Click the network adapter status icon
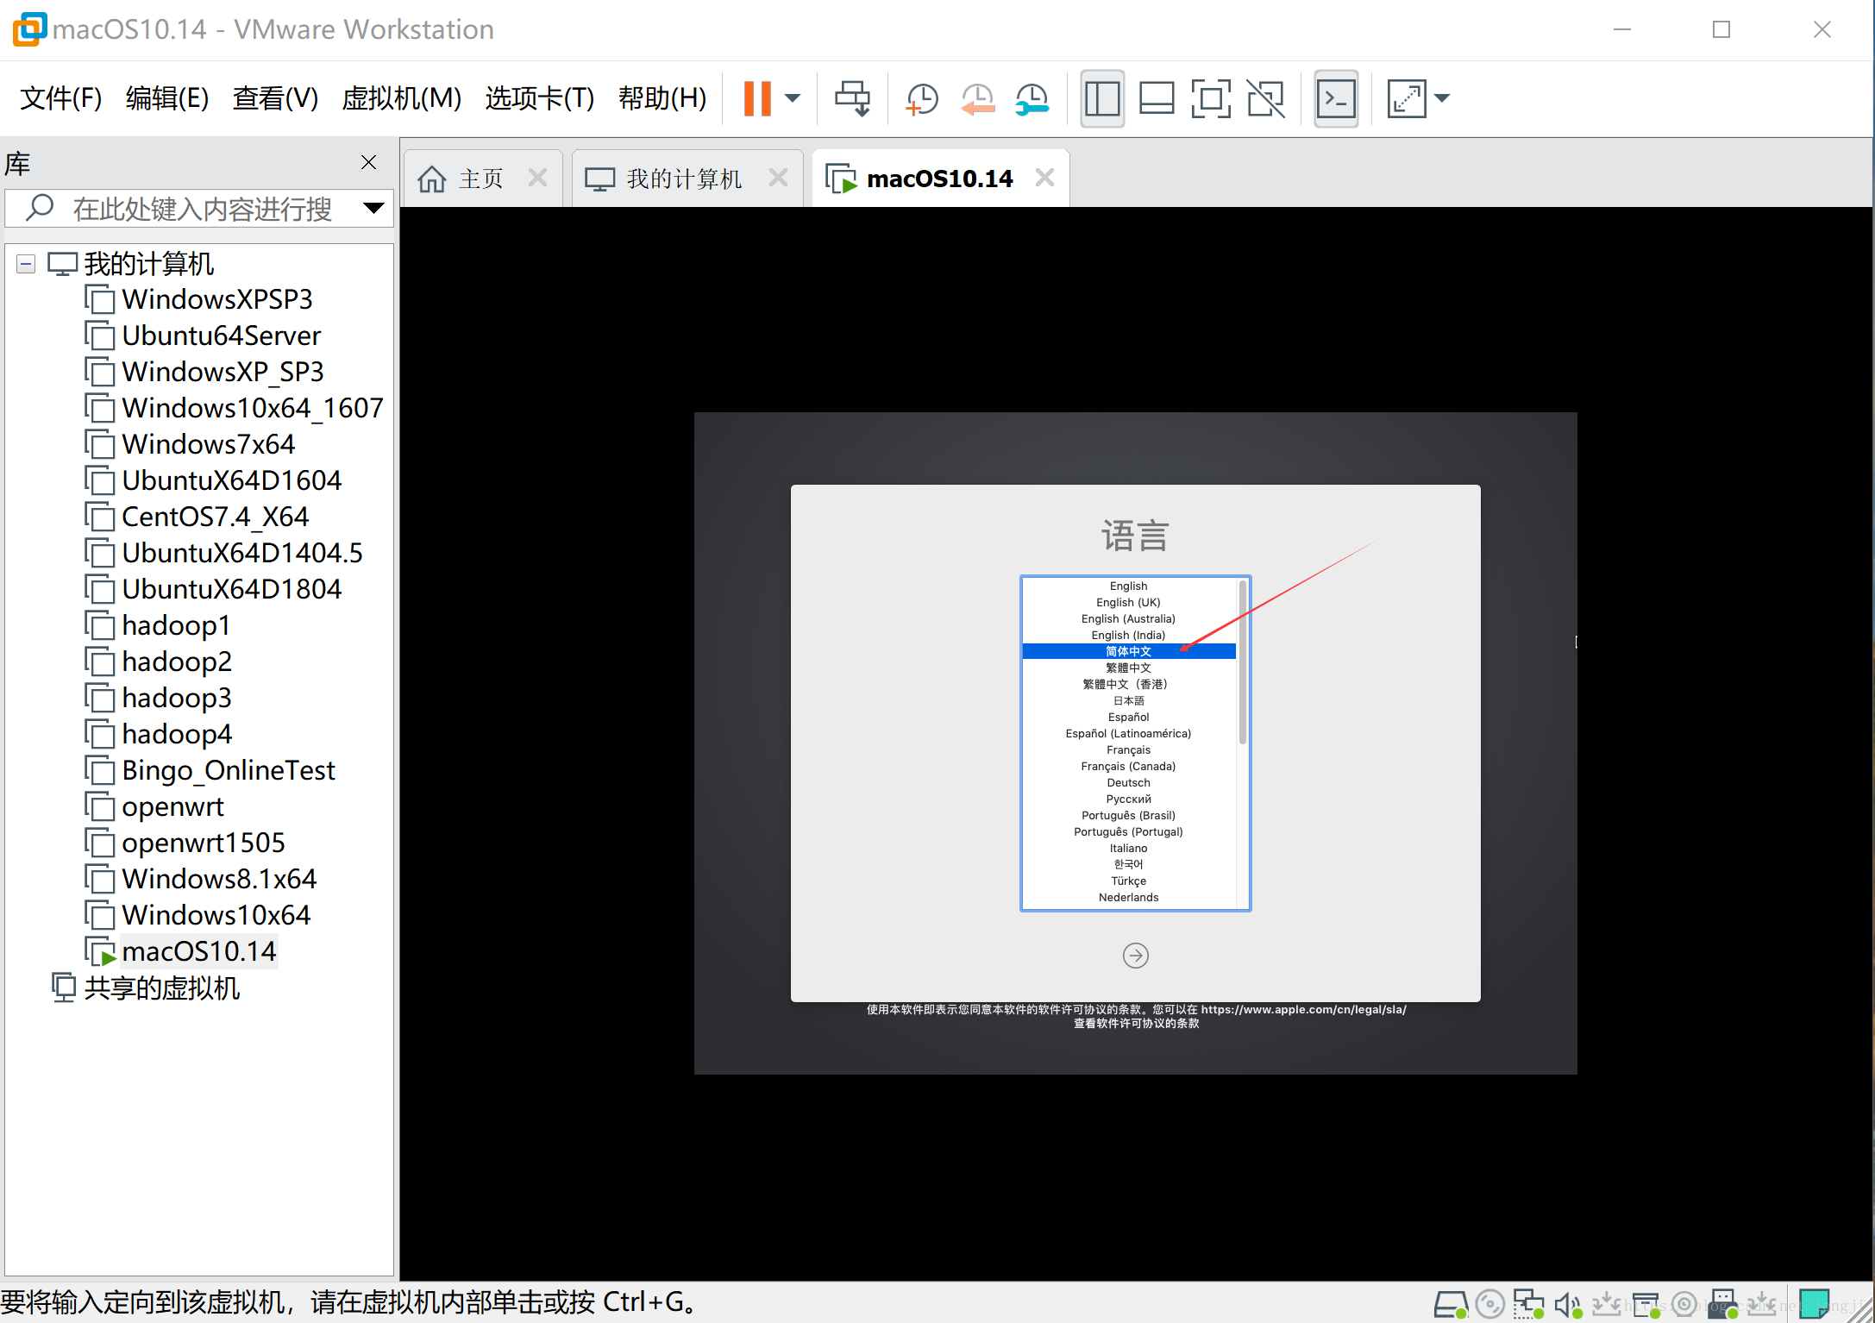 coord(1528,1304)
